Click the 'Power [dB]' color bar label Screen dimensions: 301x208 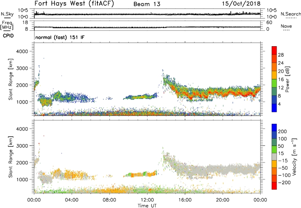(287, 79)
